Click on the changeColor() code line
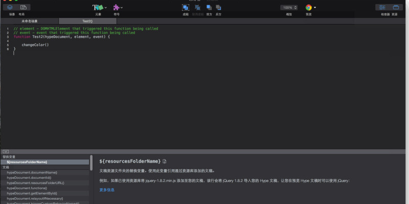The image size is (409, 204). tap(35, 45)
